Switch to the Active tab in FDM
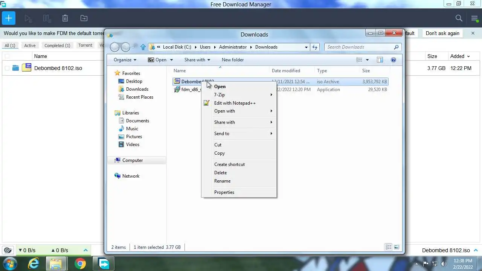This screenshot has width=482, height=271. click(x=30, y=46)
